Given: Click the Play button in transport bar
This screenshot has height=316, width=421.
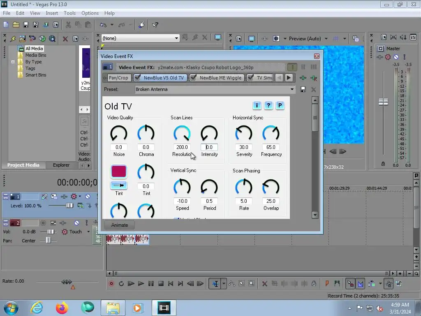Looking at the screenshot, I should click(x=141, y=283).
